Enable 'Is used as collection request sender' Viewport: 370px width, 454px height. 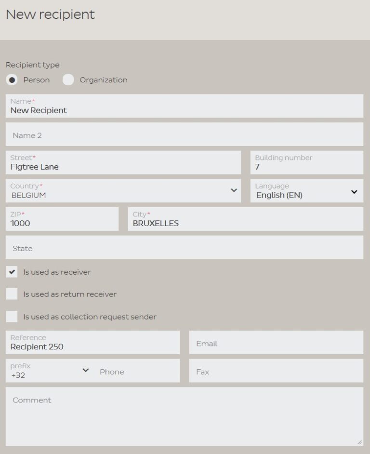tap(11, 317)
